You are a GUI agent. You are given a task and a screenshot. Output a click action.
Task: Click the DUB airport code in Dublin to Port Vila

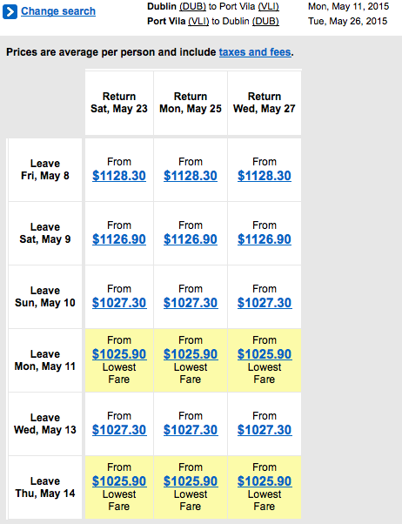(192, 6)
